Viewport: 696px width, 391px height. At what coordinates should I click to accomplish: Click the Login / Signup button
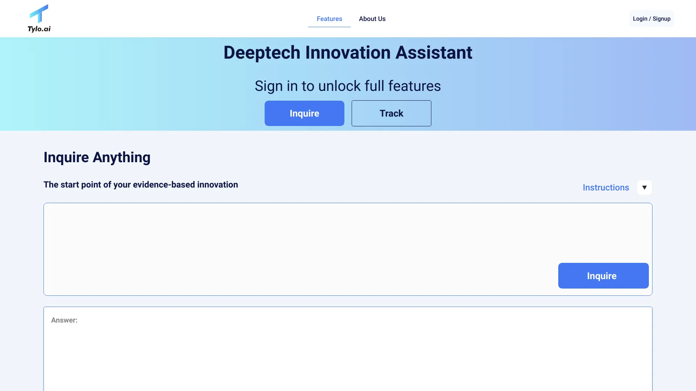651,19
